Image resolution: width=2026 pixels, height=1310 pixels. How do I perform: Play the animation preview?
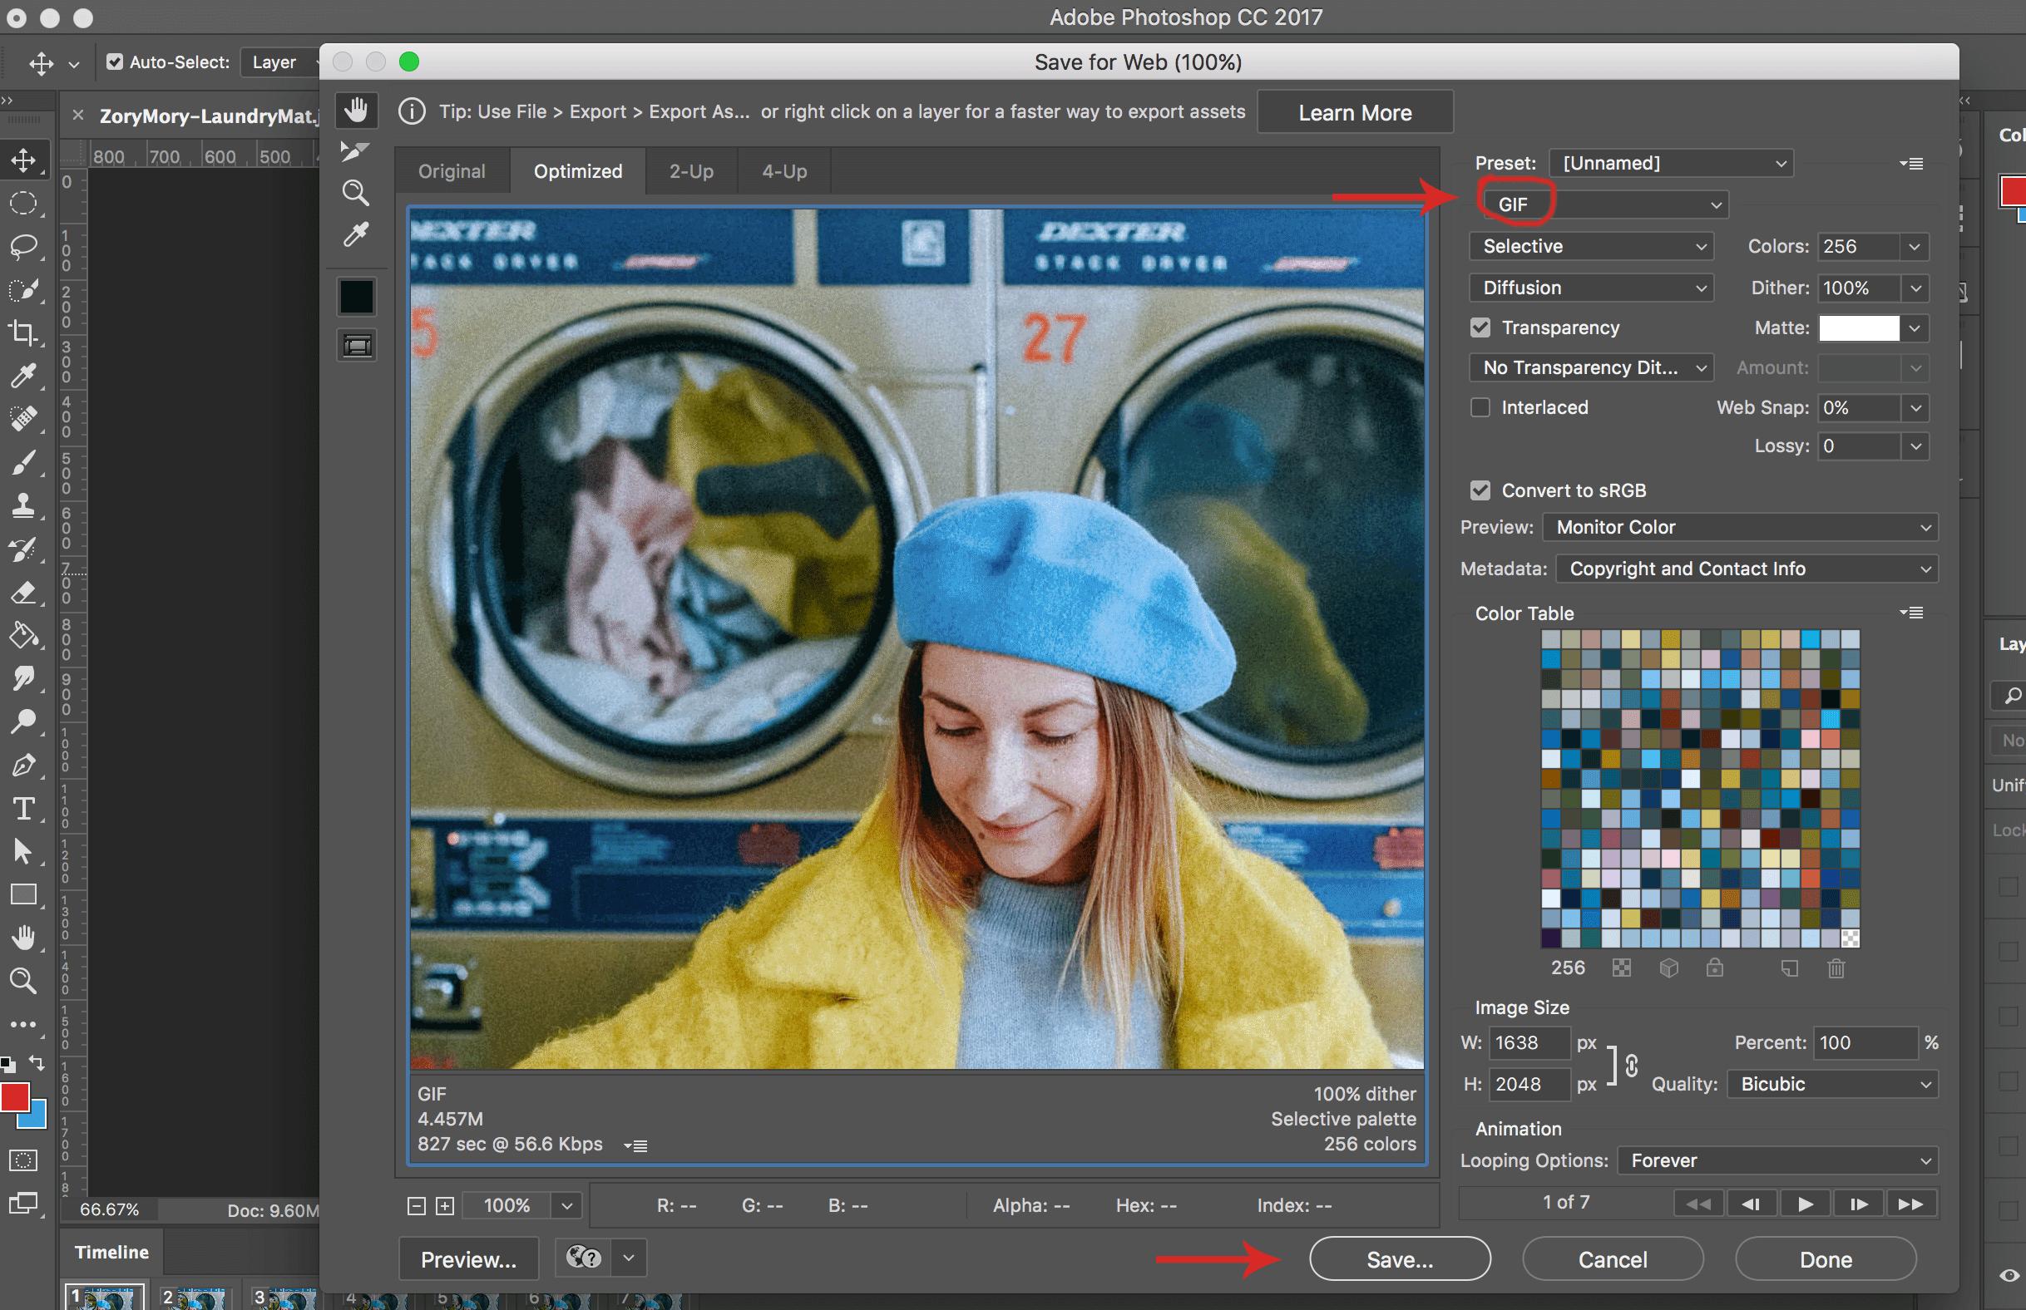(1804, 1204)
